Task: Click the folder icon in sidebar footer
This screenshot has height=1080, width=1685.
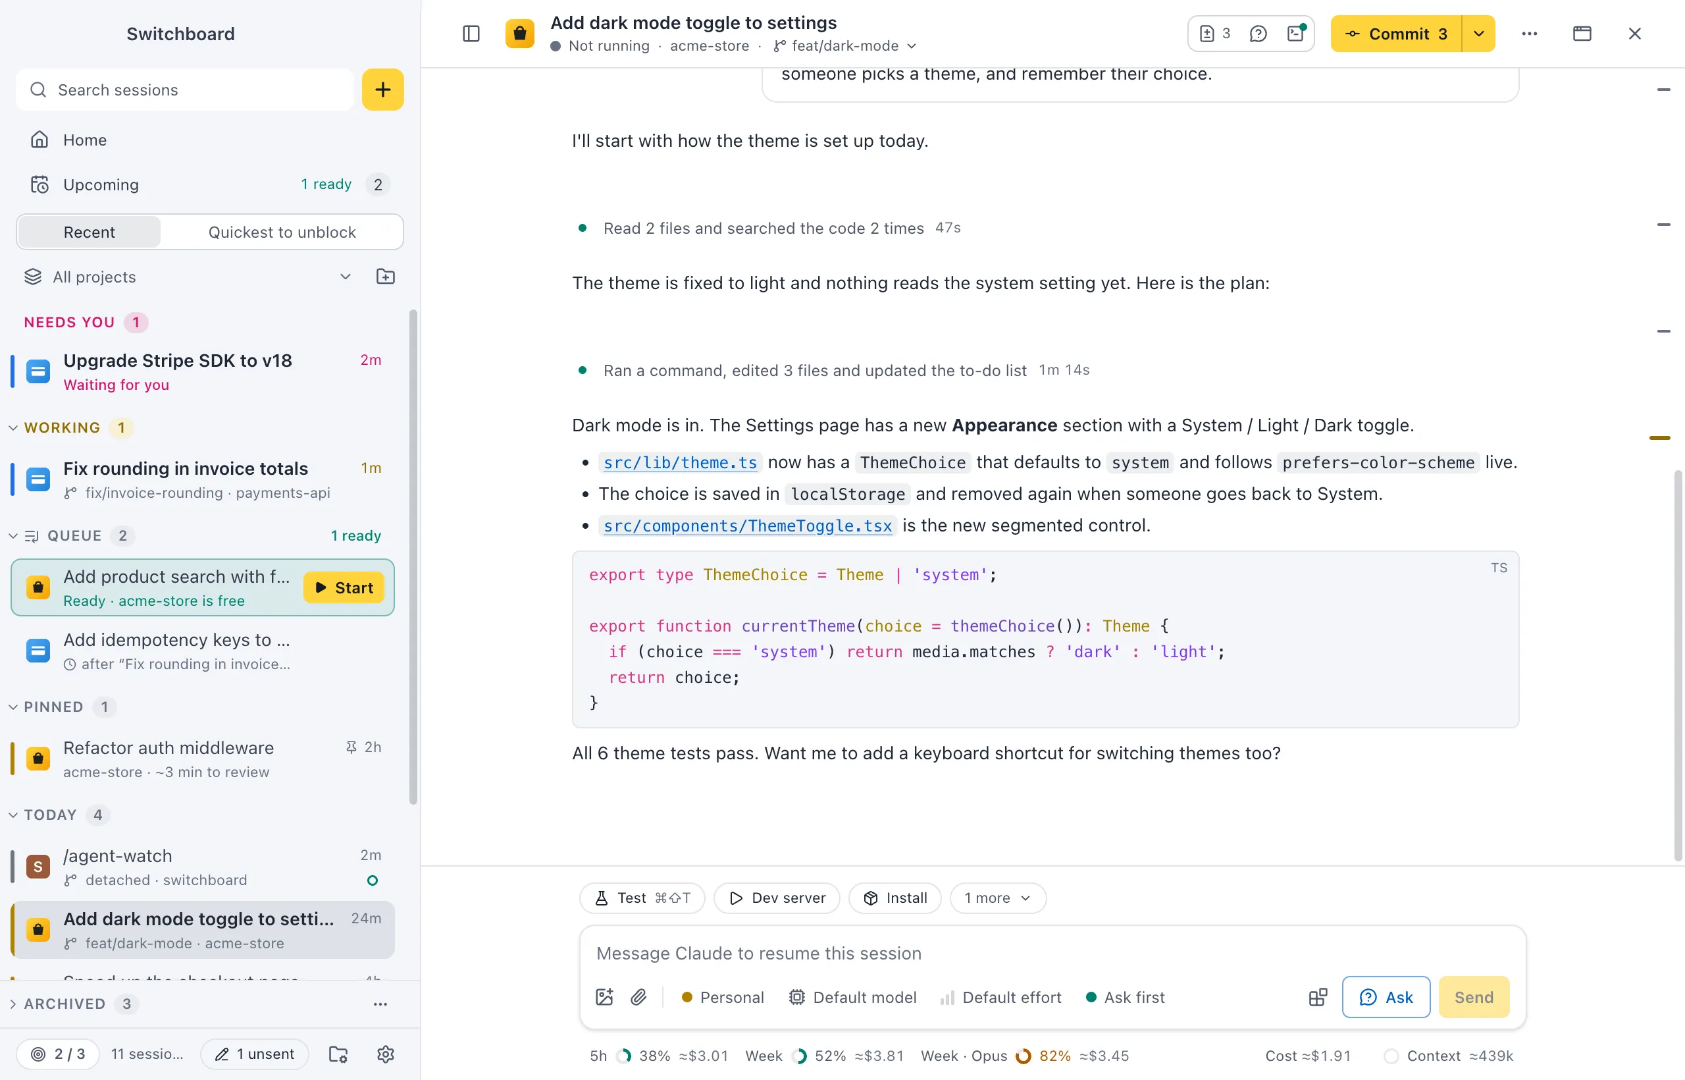Action: (x=338, y=1054)
